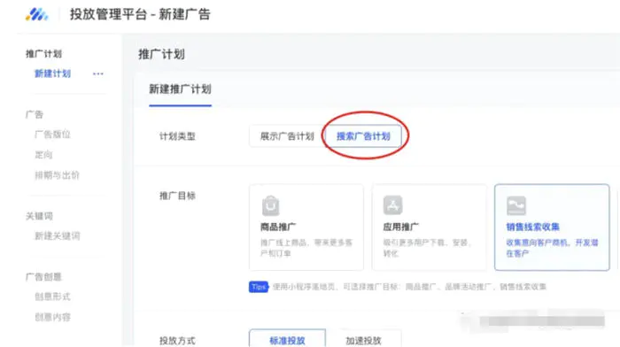Viewport: 620px width, 347px height.
Task: Open 新建关键词 sidebar item
Action: 58,236
